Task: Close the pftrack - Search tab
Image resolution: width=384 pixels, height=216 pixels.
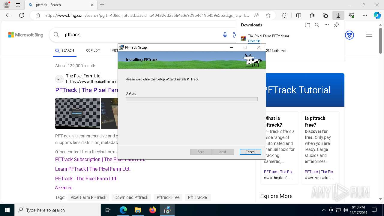Action: click(92, 5)
